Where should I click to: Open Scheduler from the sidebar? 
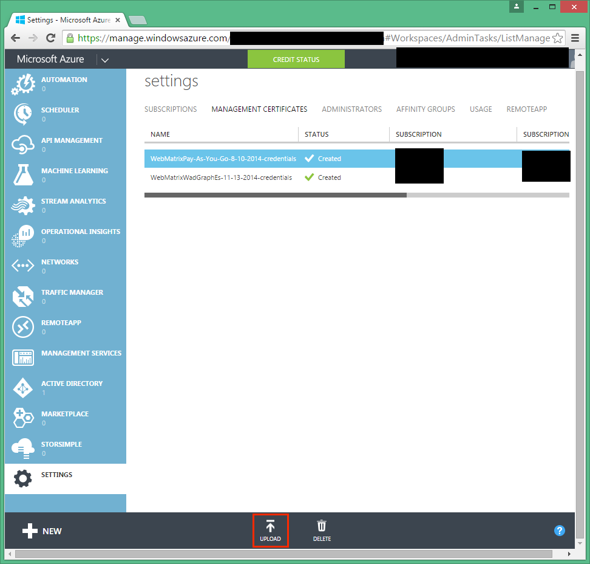coord(23,114)
